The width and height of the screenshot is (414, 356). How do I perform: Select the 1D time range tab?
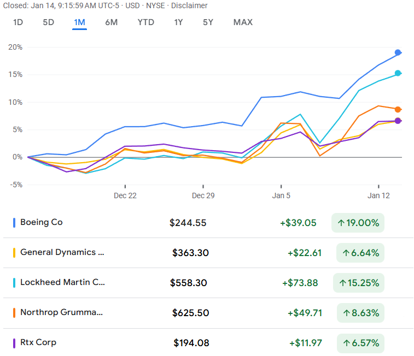click(18, 22)
